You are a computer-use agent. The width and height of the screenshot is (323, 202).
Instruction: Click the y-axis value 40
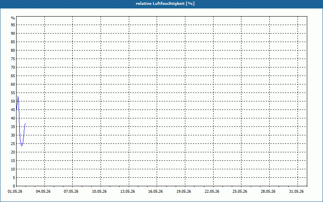pos(13,118)
